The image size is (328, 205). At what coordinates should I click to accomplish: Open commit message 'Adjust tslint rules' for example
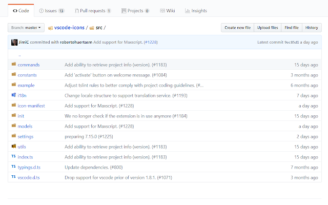pos(134,86)
